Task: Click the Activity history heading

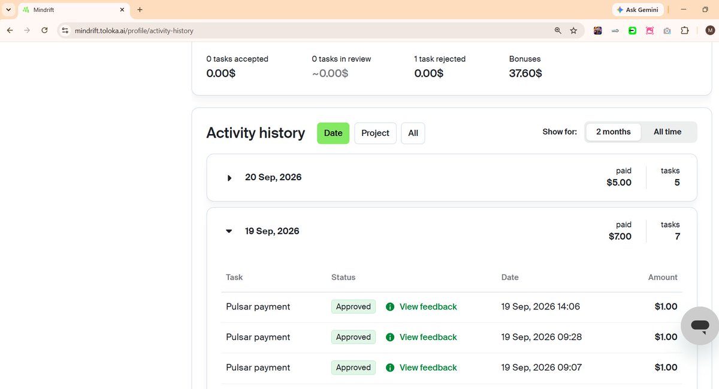Action: (256, 133)
